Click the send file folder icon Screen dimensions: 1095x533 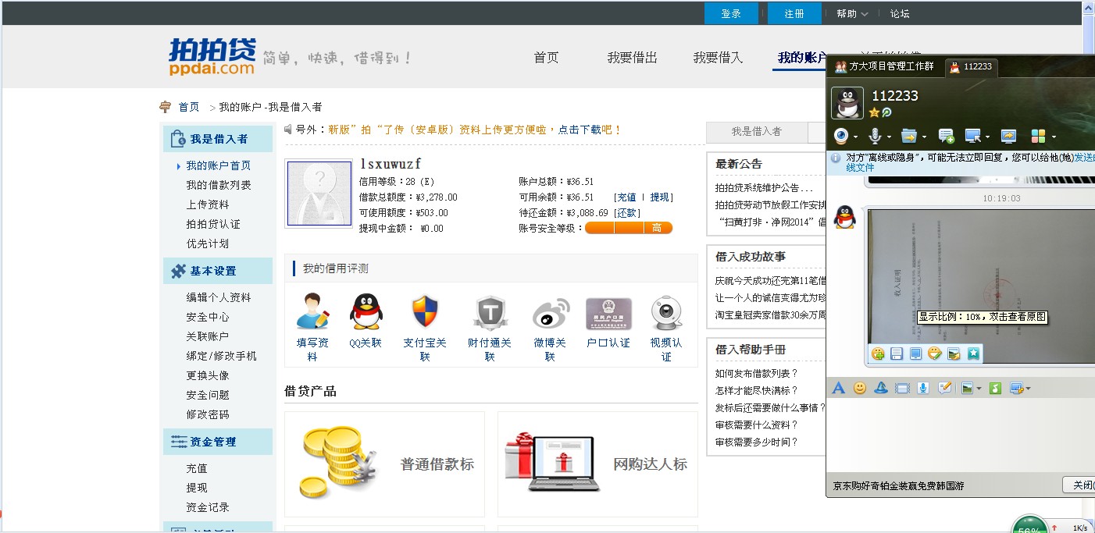908,137
